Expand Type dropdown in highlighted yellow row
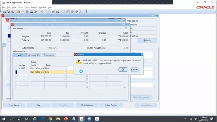The height and width of the screenshot is (122, 217). point(65,72)
